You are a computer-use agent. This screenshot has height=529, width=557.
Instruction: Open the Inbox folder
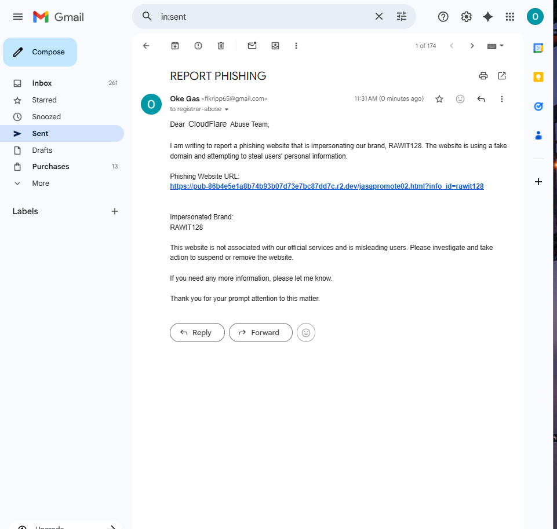coord(62,83)
